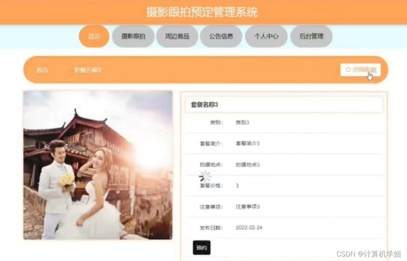Open the 摄影跟拍 navigation tab

pos(133,36)
